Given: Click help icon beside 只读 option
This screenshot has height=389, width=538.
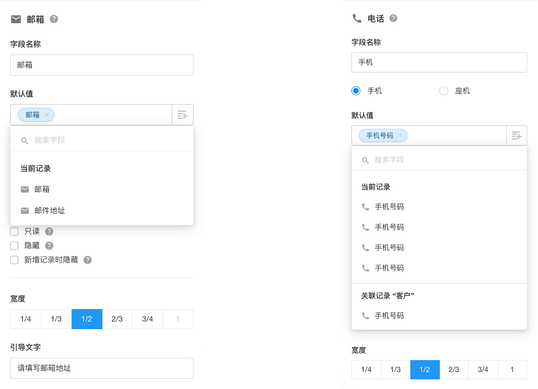Looking at the screenshot, I should click(x=49, y=232).
